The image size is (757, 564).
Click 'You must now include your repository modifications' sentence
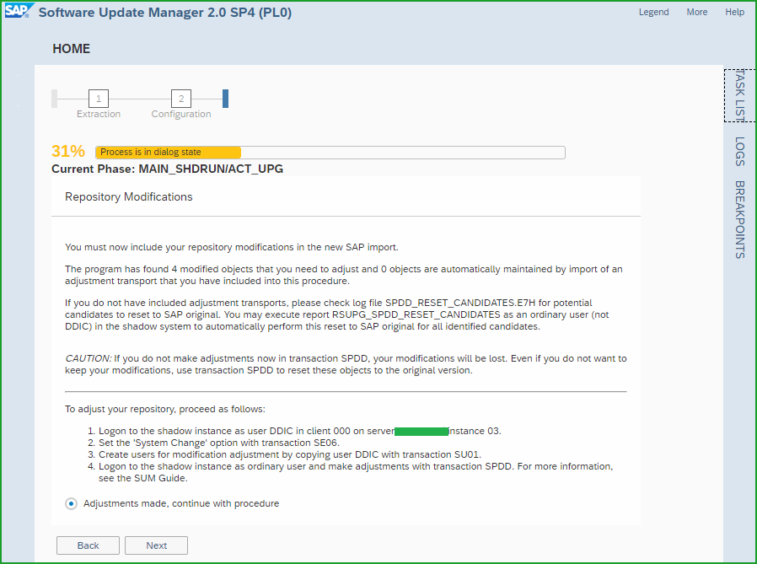[232, 247]
